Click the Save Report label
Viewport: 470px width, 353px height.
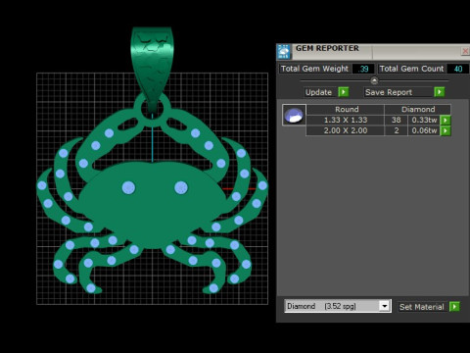click(389, 92)
